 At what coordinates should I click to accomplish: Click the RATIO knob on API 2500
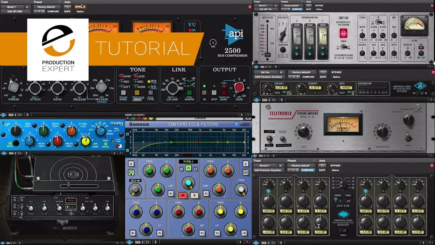[57, 88]
